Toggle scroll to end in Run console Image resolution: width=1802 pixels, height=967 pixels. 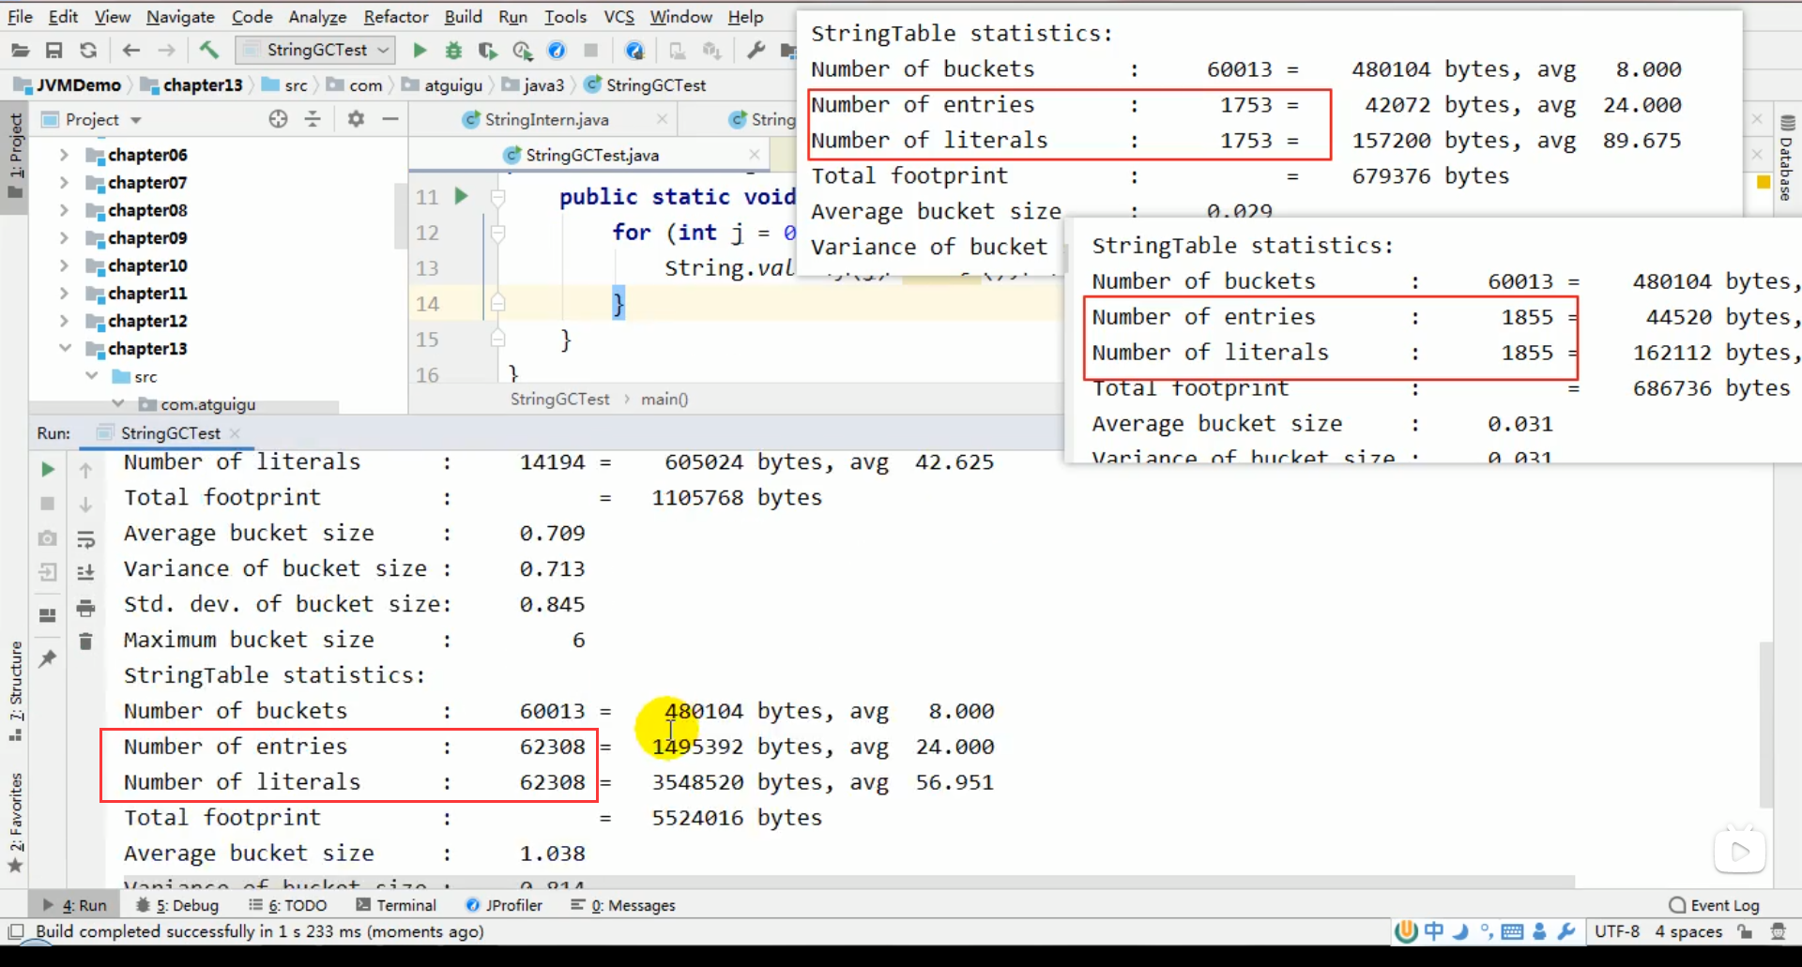[85, 572]
